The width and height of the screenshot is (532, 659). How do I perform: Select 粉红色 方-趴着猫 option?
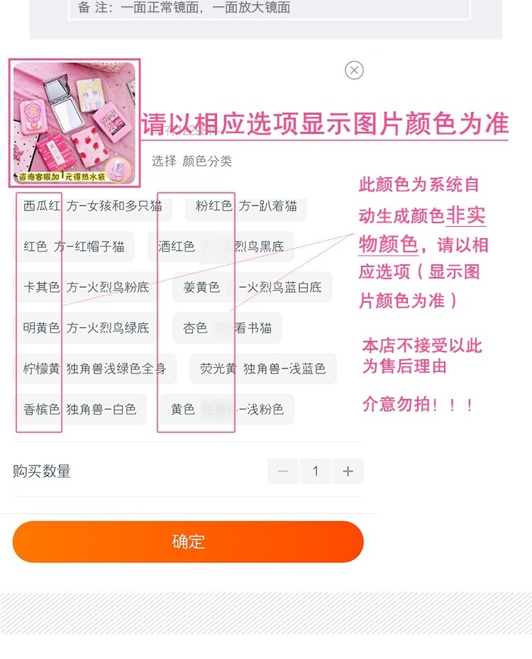(246, 206)
